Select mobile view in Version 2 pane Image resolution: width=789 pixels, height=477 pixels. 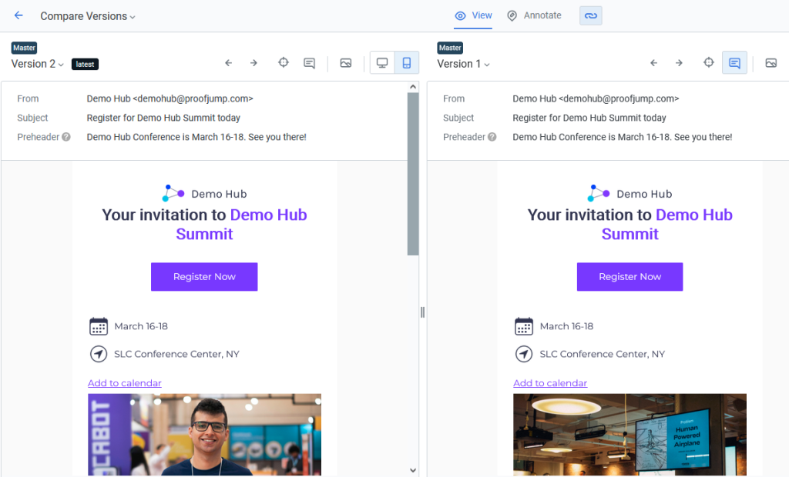click(x=407, y=63)
